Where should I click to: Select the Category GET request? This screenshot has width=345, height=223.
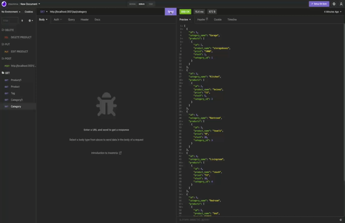(18, 107)
